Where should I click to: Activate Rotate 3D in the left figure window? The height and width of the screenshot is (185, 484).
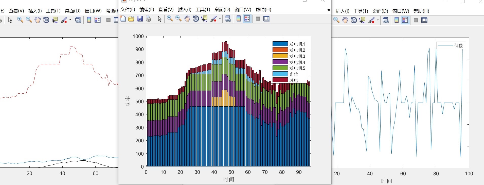click(46, 20)
